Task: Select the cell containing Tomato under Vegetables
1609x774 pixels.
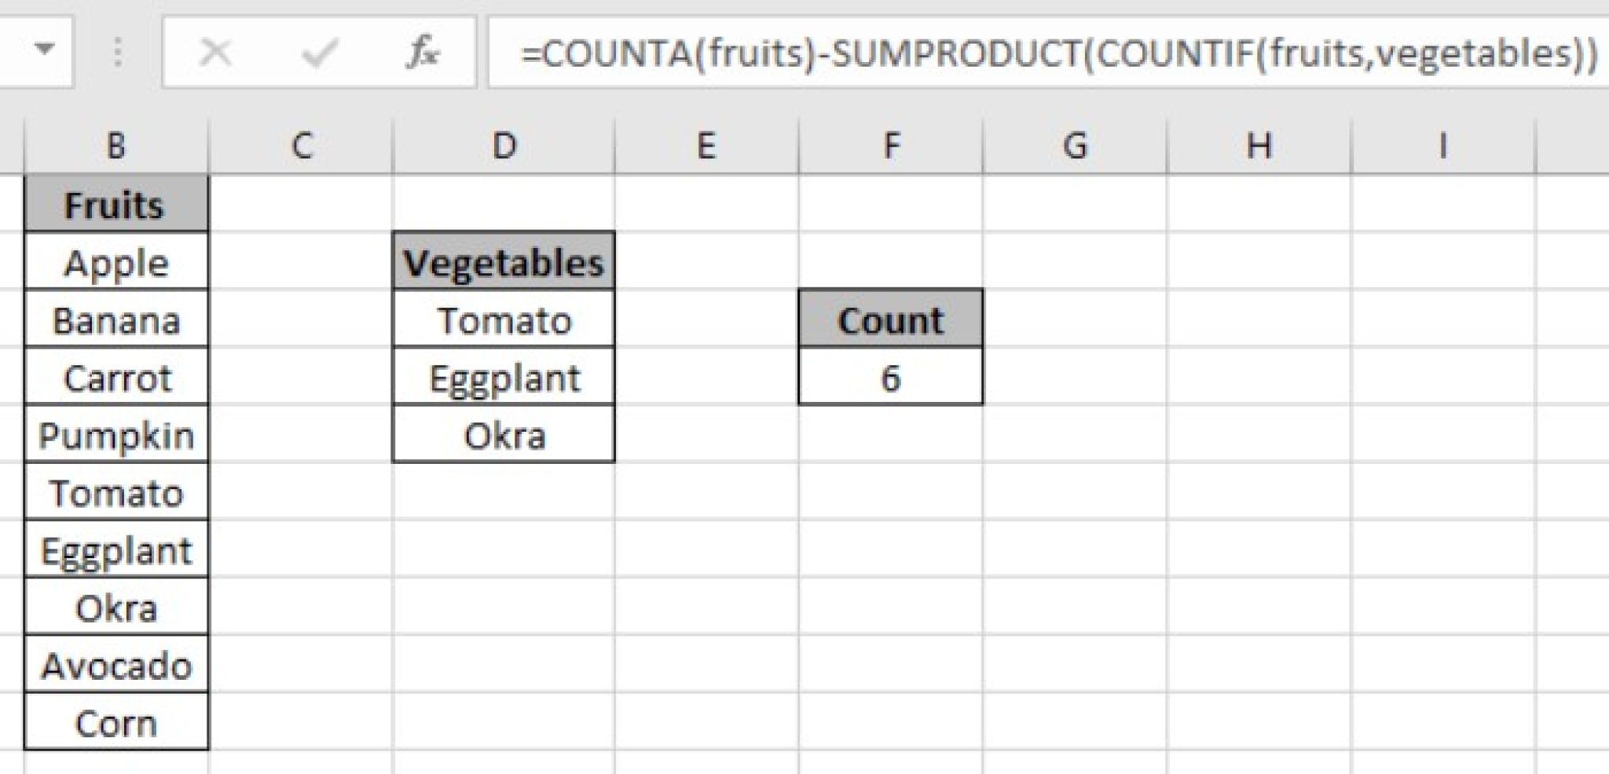Action: 504,319
